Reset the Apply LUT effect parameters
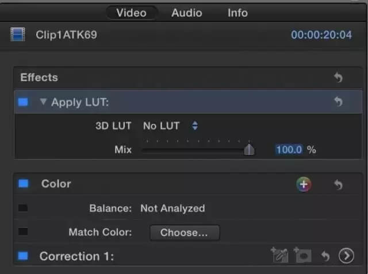368x274 pixels. [338, 102]
